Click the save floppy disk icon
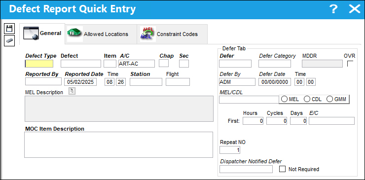This screenshot has height=180, width=365. tap(9, 29)
